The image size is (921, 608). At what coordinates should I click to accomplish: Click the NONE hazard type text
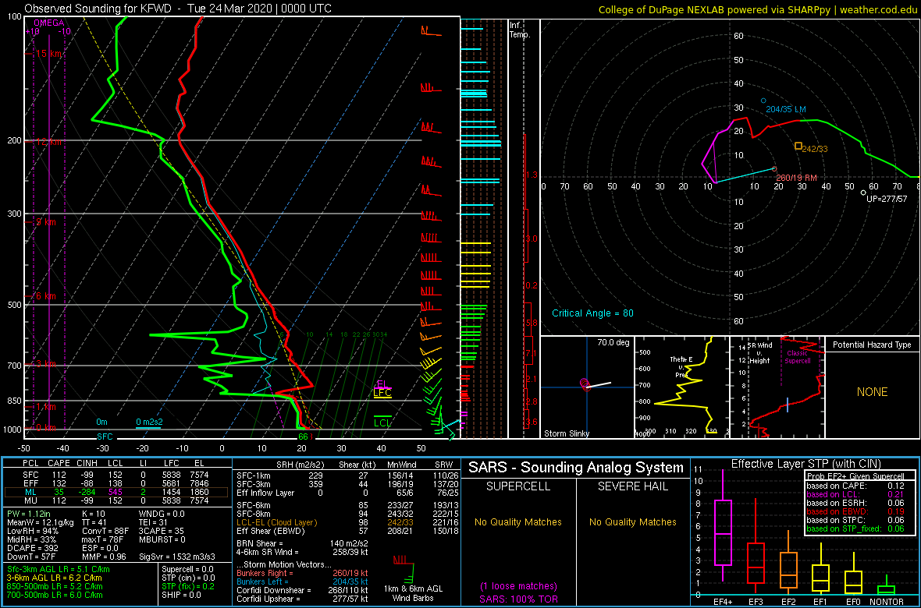pyautogui.click(x=872, y=392)
